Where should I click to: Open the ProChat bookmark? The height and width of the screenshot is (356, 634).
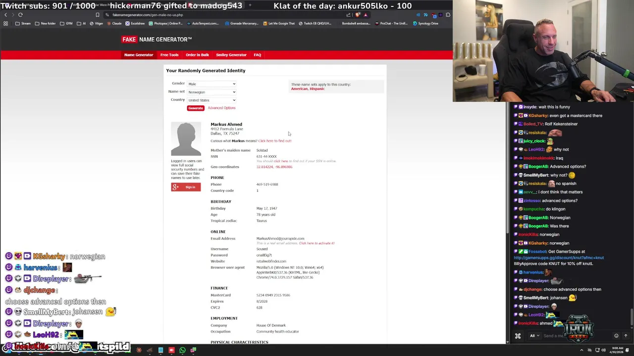pos(392,23)
